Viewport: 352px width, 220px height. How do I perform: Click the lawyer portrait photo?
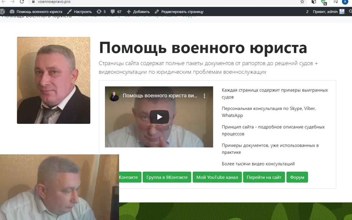point(54,80)
